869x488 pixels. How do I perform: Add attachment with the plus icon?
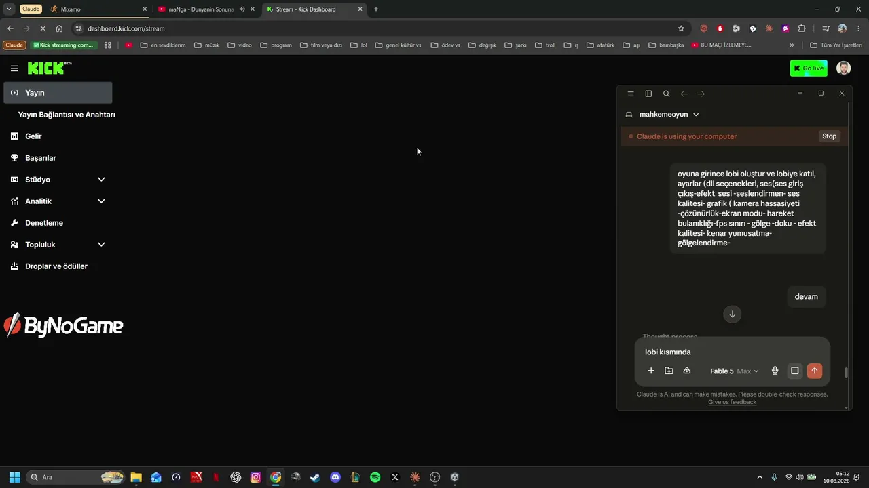click(x=651, y=371)
